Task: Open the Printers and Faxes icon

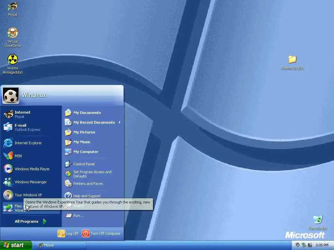Action: (68, 184)
